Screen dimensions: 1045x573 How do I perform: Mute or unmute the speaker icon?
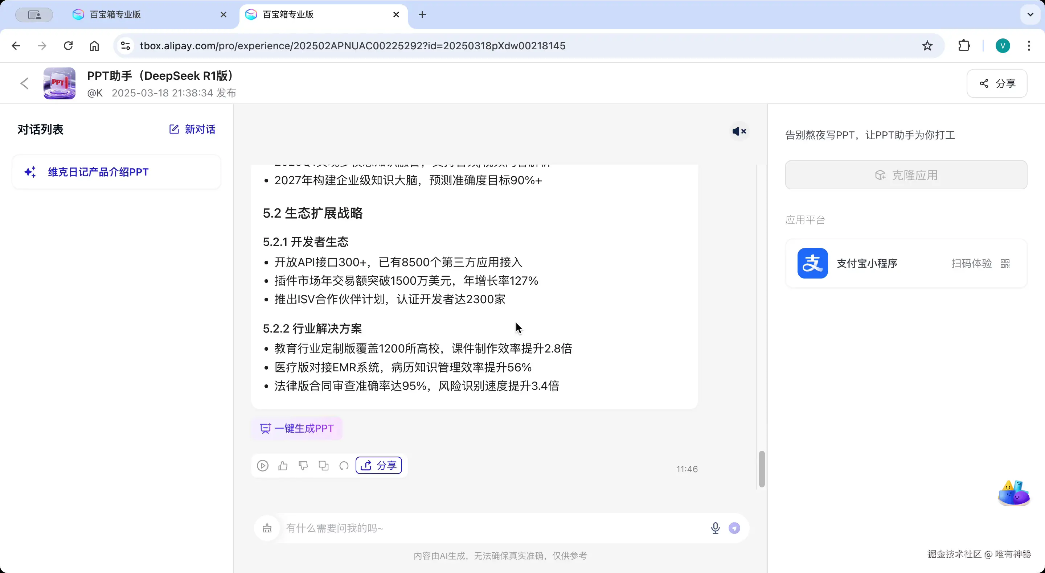click(x=739, y=131)
